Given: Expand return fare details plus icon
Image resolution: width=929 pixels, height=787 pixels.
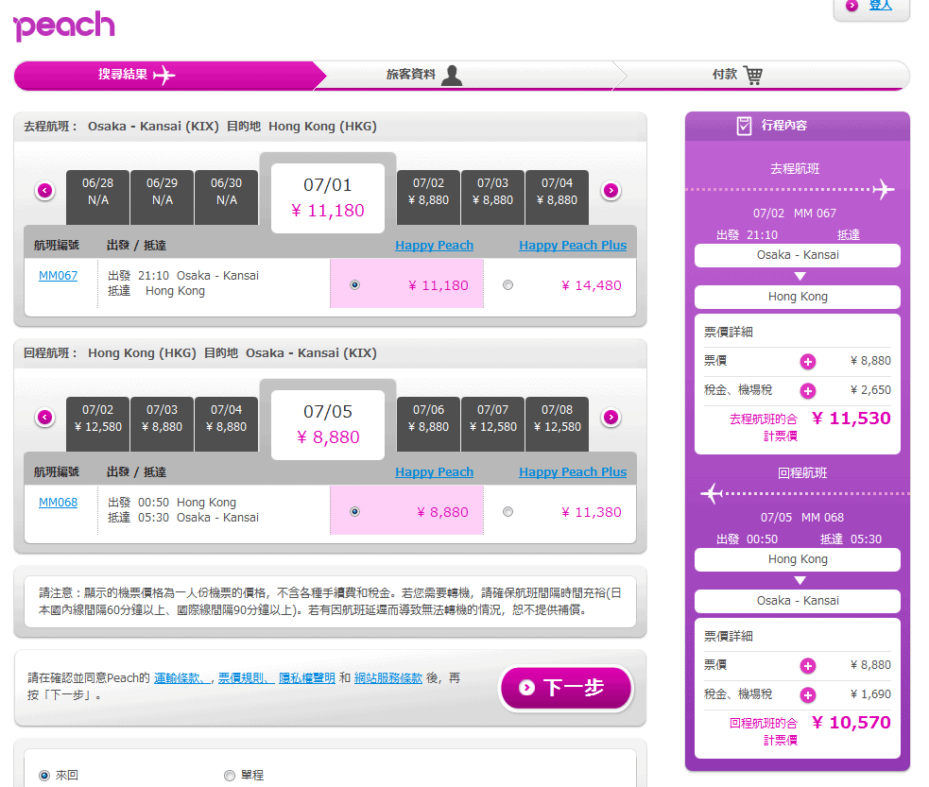Looking at the screenshot, I should tap(808, 665).
